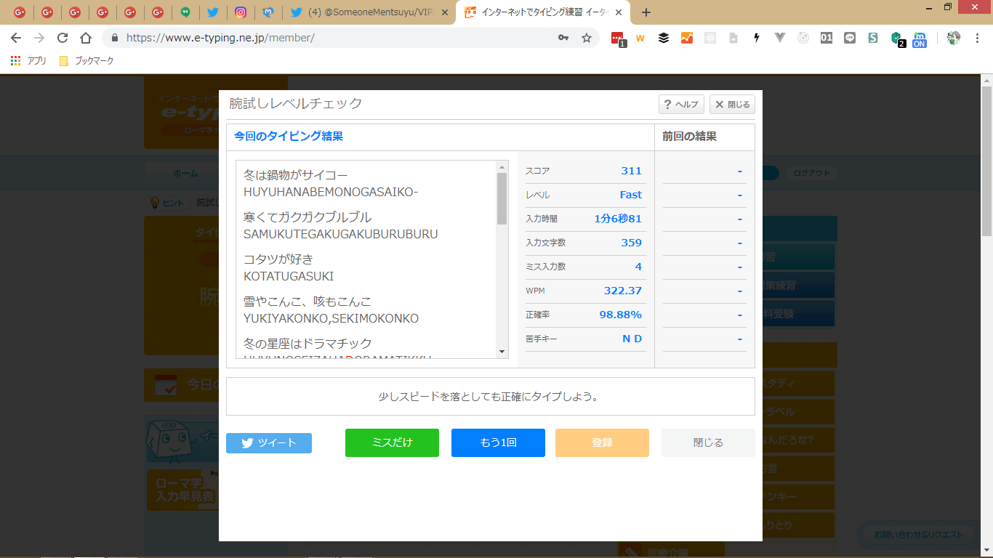The width and height of the screenshot is (993, 558).
Task: Close the dialog with the top 閉じる button
Action: coord(732,105)
